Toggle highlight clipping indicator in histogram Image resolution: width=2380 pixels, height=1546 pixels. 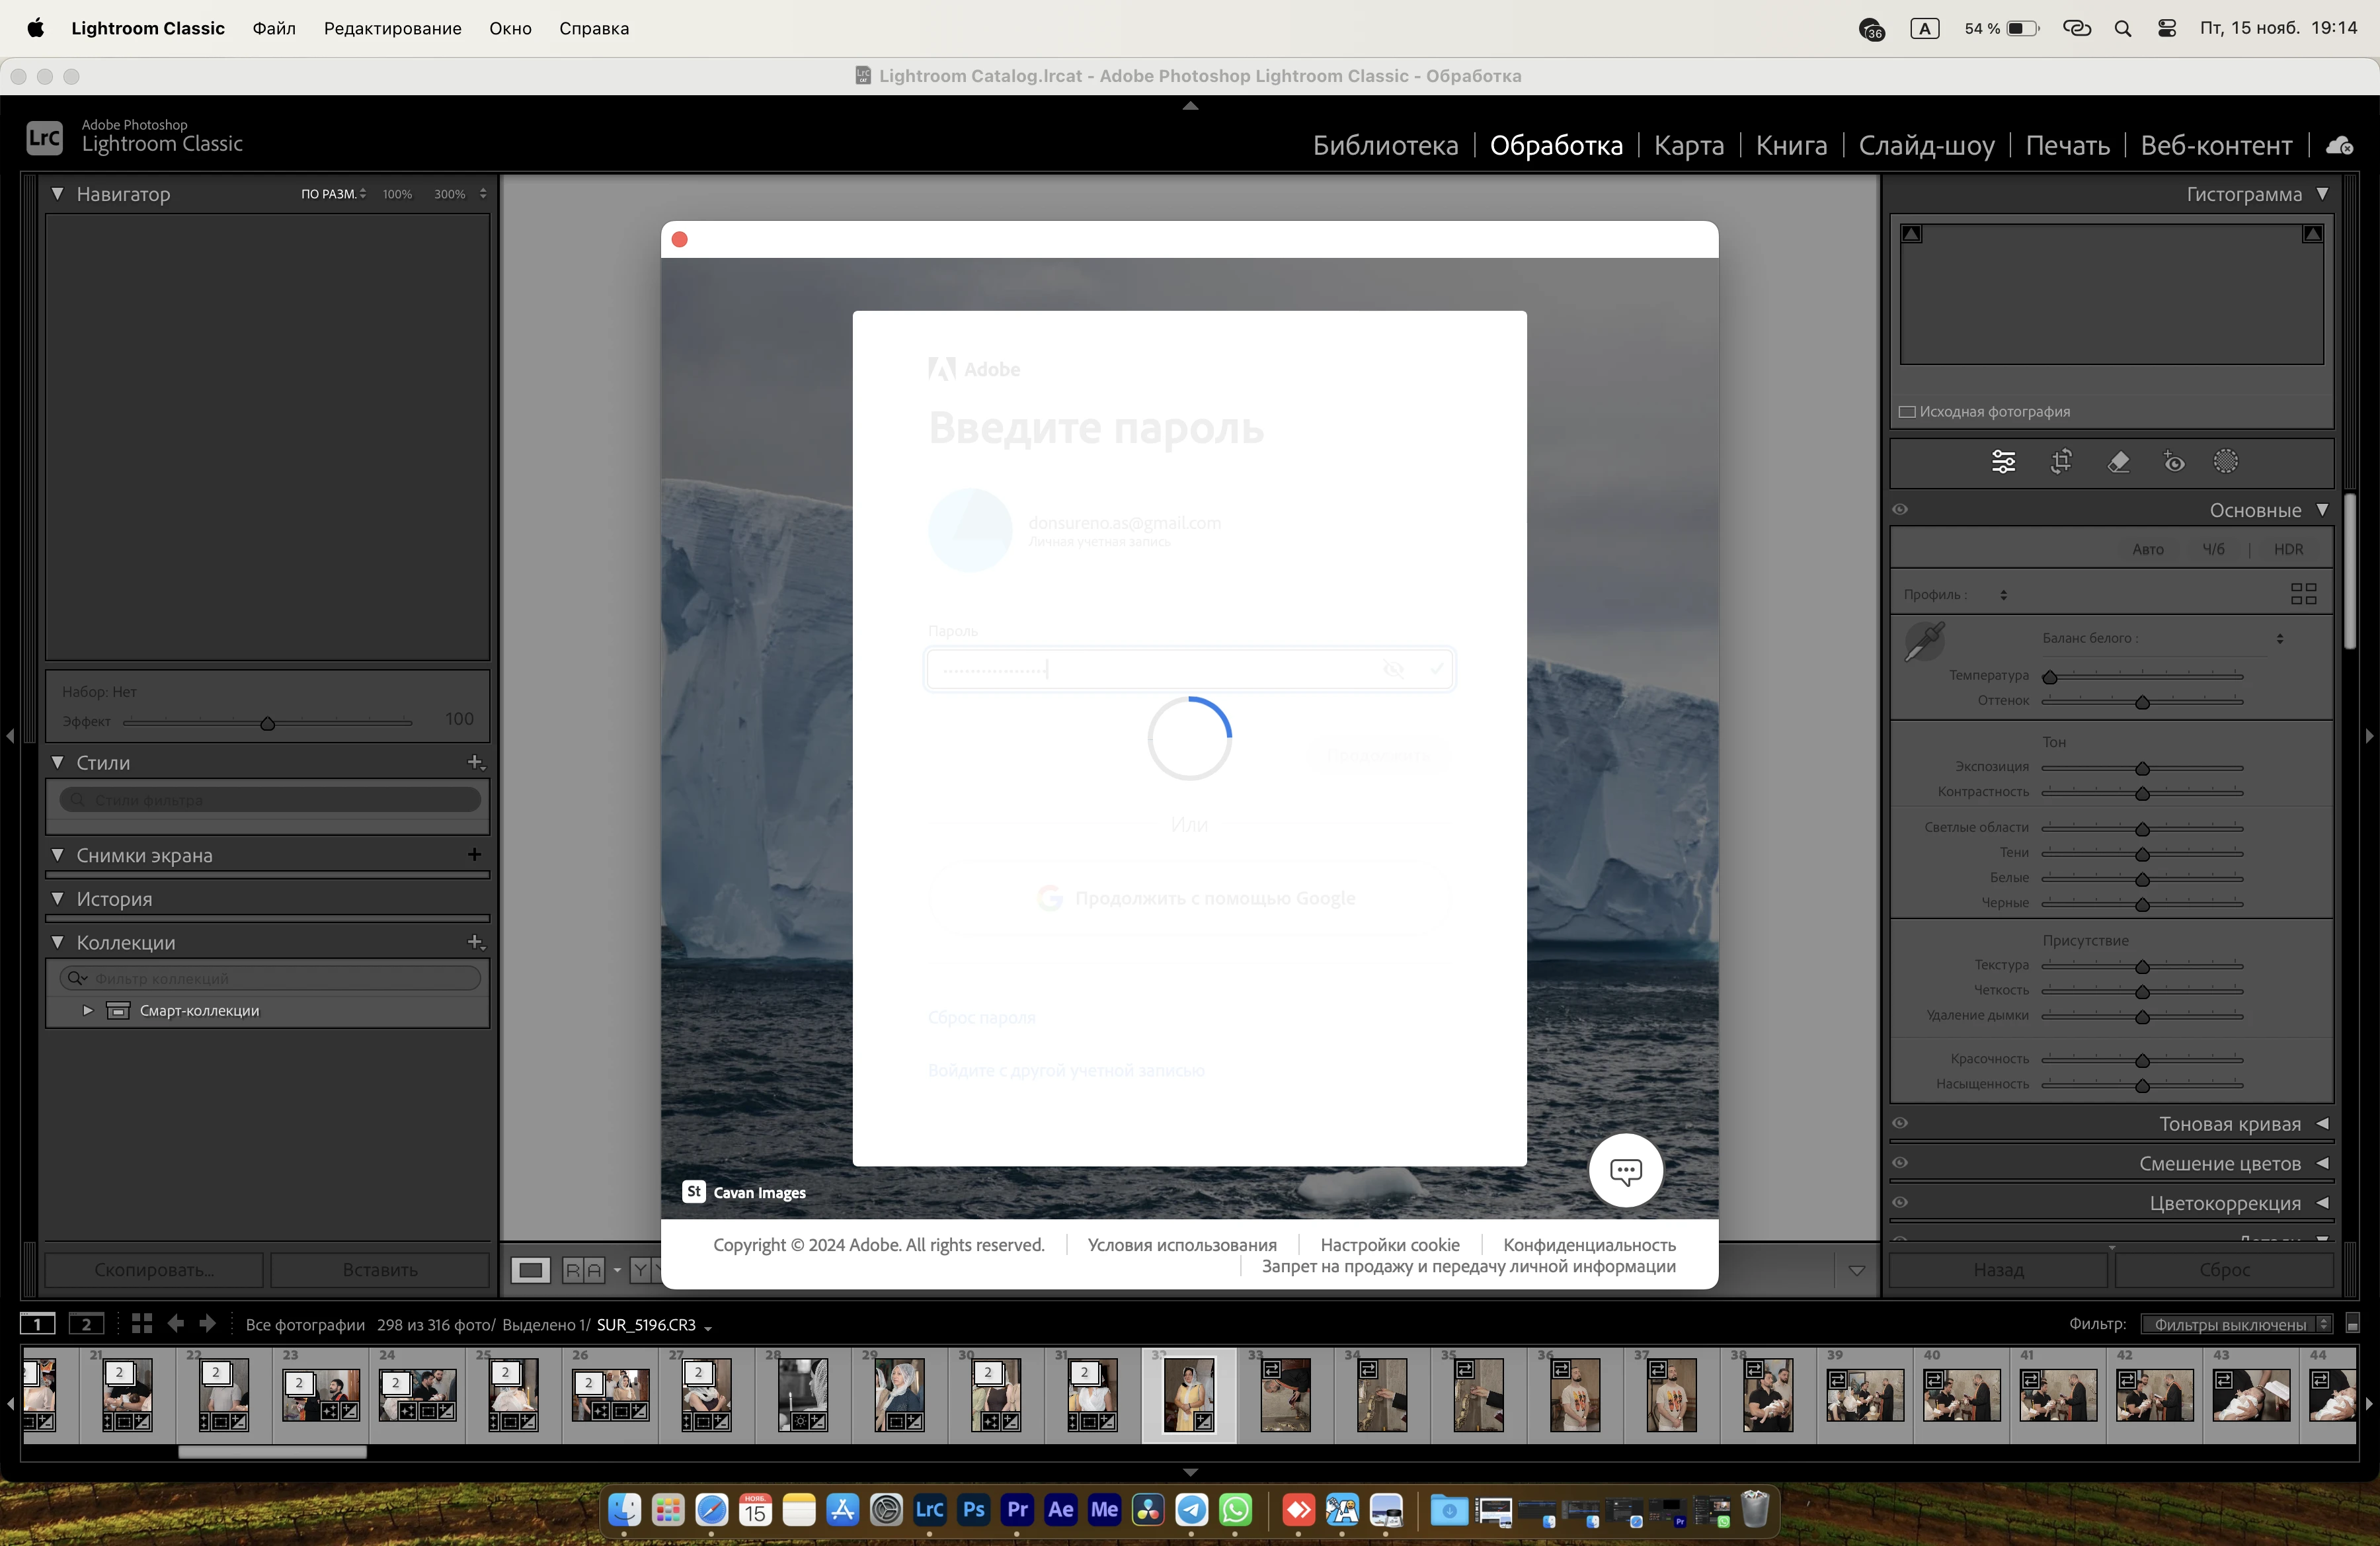pyautogui.click(x=2312, y=234)
